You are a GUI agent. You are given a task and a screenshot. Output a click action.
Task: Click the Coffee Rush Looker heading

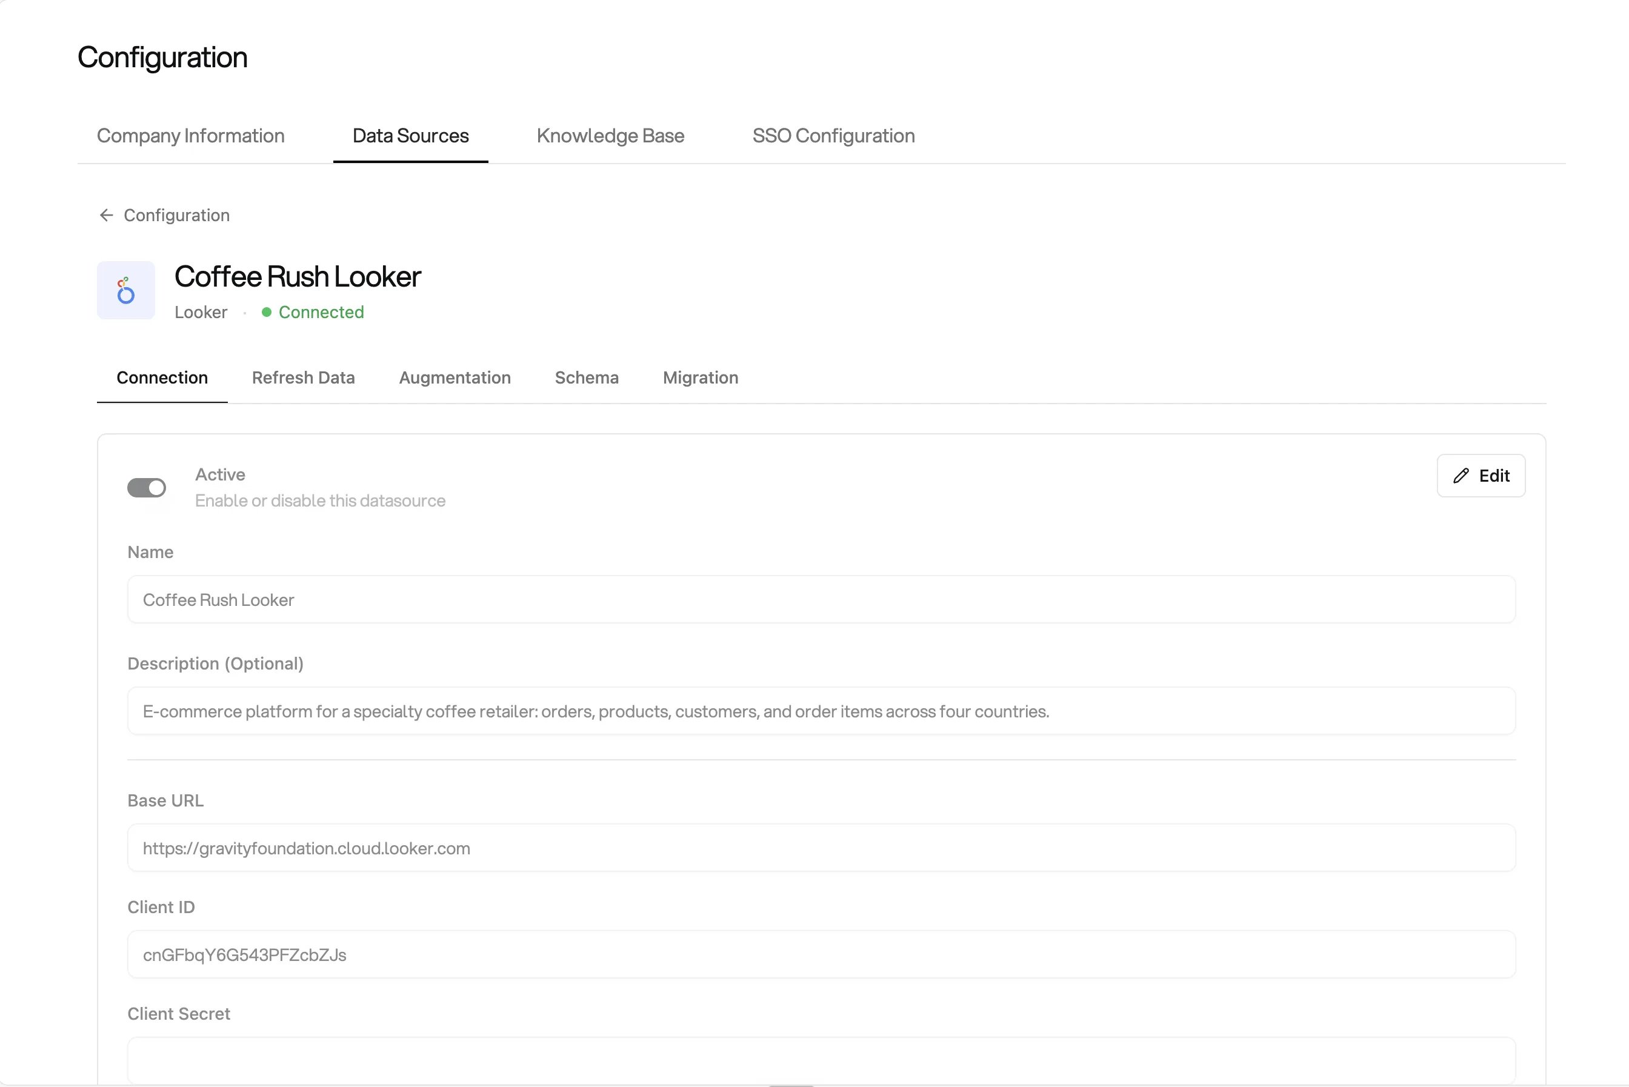tap(298, 277)
